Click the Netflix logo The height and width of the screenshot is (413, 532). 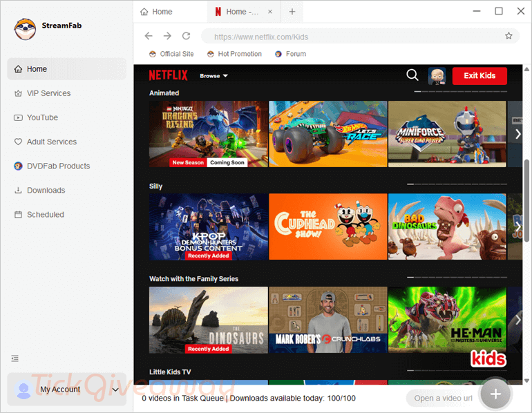click(169, 75)
